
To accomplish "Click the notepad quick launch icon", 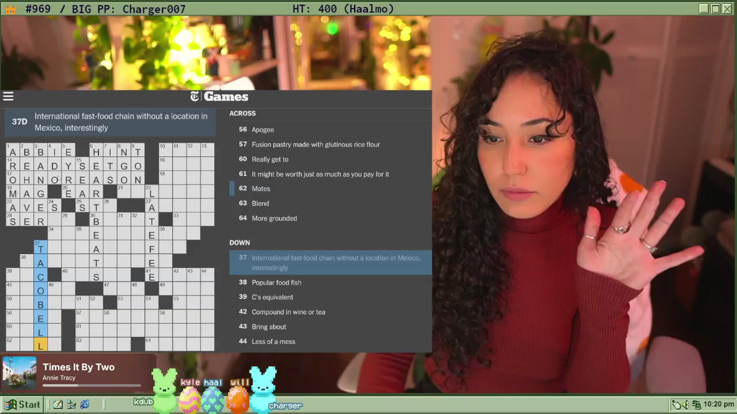I will pyautogui.click(x=58, y=404).
